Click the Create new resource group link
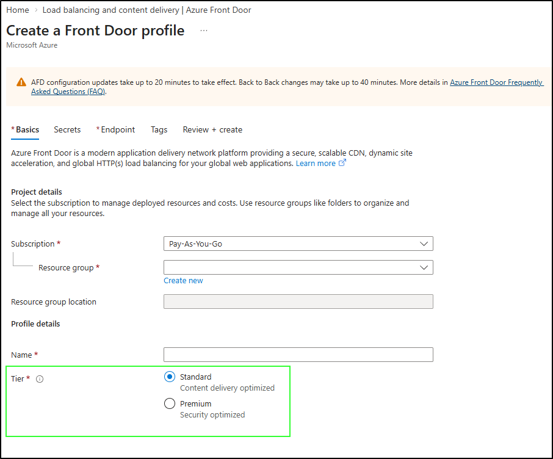553x459 pixels. pyautogui.click(x=183, y=281)
